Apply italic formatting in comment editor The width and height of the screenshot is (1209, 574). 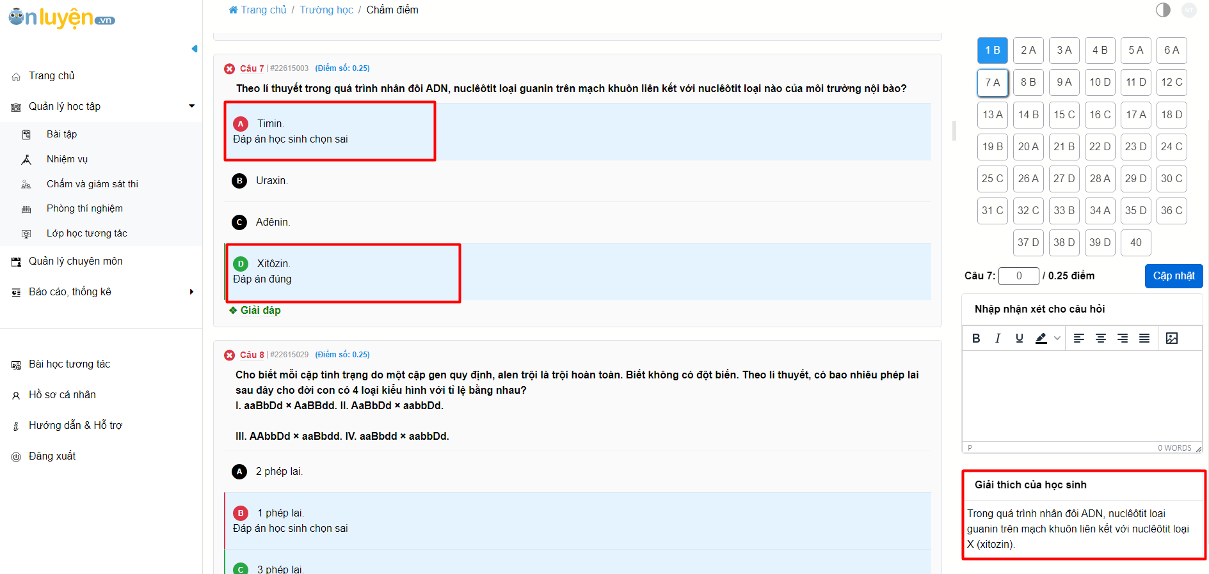(998, 338)
